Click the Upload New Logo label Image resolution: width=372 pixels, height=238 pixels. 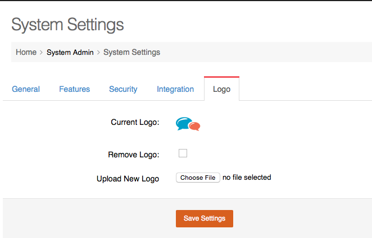(x=128, y=179)
